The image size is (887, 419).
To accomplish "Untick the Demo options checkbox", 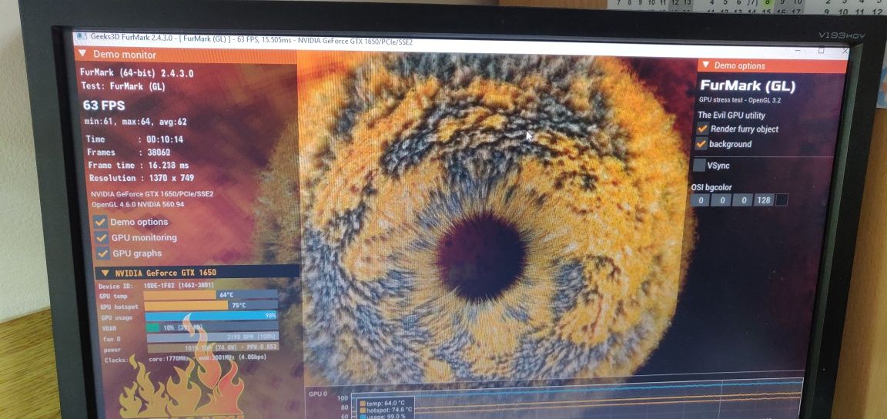I will (101, 221).
